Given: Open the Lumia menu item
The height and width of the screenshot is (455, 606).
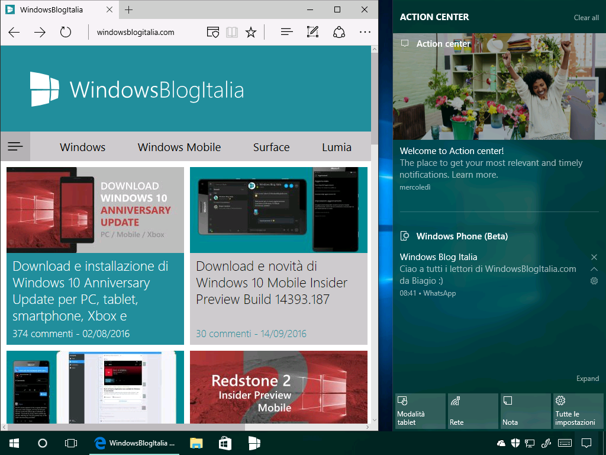Looking at the screenshot, I should [337, 147].
